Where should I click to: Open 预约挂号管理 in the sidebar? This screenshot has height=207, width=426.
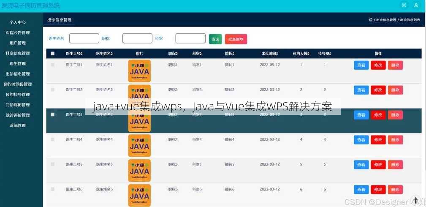[x=18, y=95]
